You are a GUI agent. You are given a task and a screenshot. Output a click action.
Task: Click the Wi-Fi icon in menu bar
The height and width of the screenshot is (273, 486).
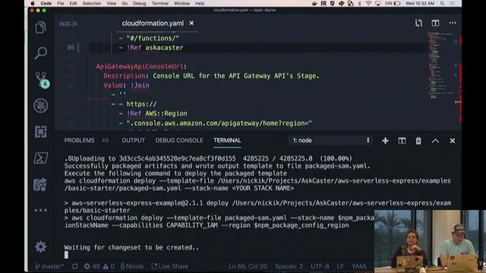point(368,3)
